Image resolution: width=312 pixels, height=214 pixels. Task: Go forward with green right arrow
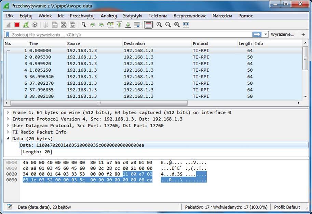[x=101, y=25]
